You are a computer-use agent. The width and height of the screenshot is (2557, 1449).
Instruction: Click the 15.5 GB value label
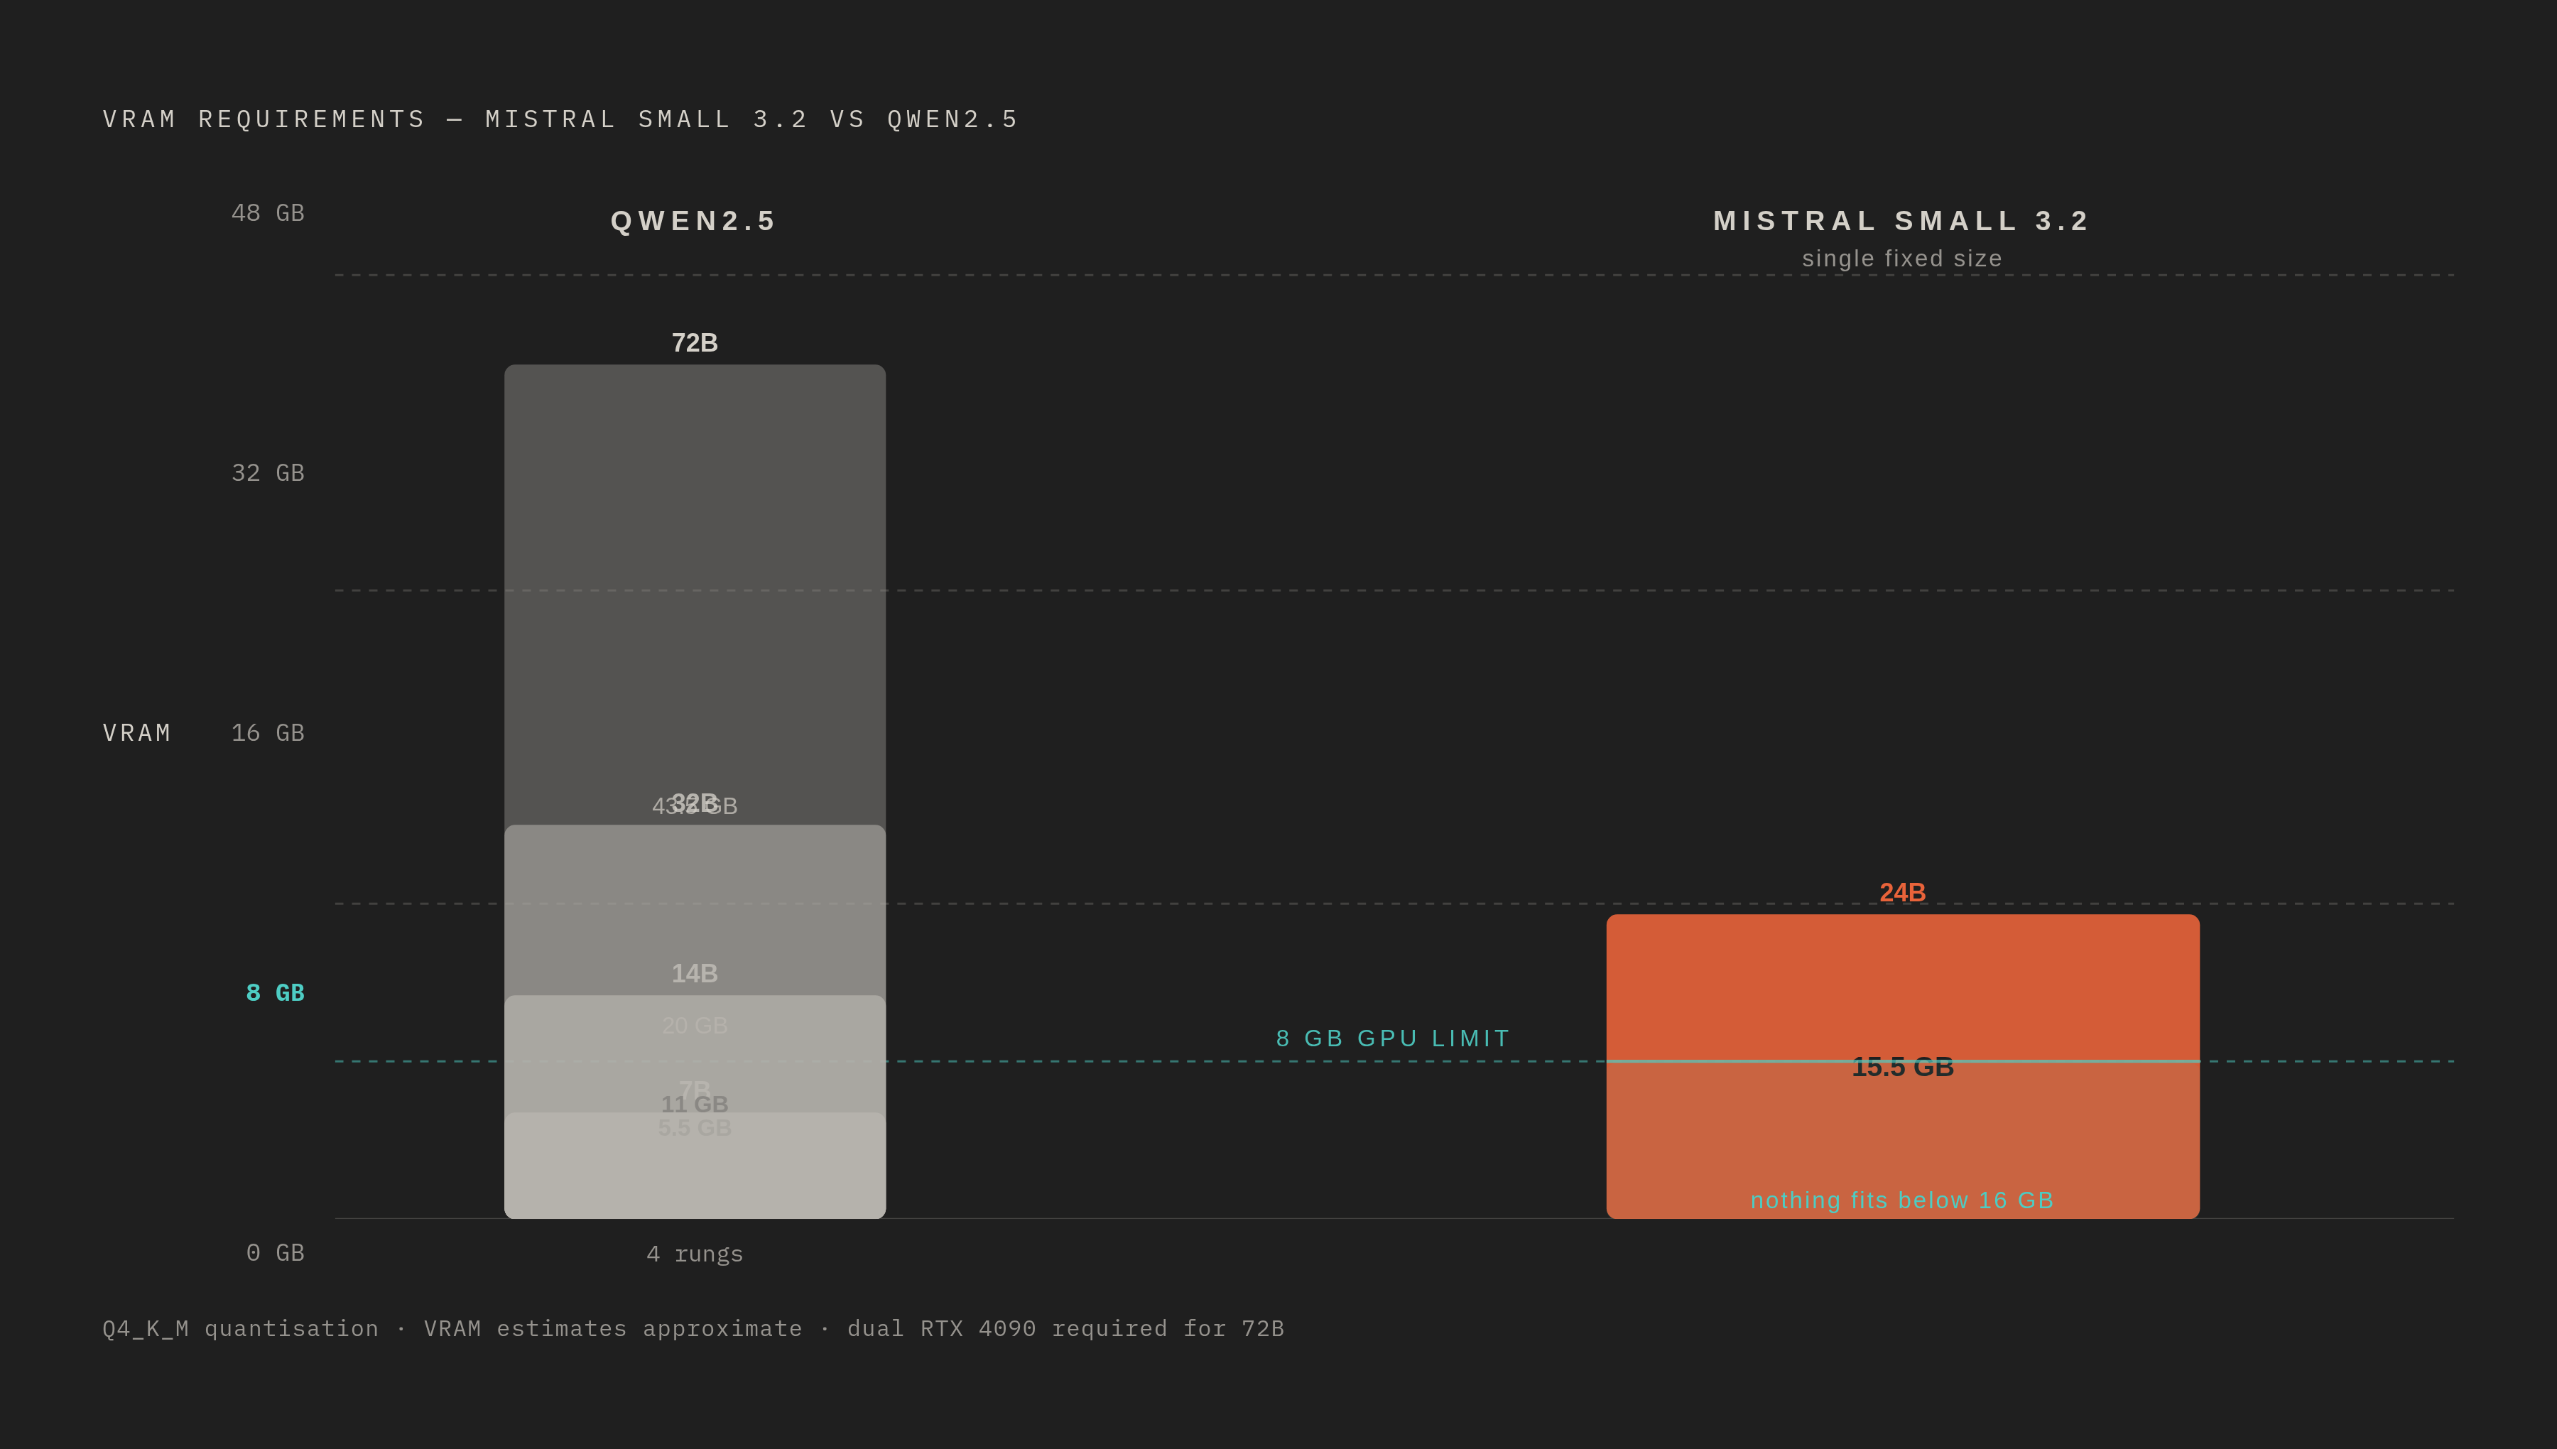click(1902, 1067)
